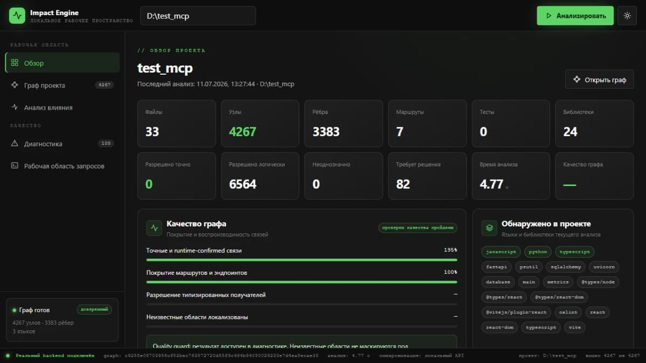Click the Файлы card showing 33
646x363 pixels.
tap(176, 124)
